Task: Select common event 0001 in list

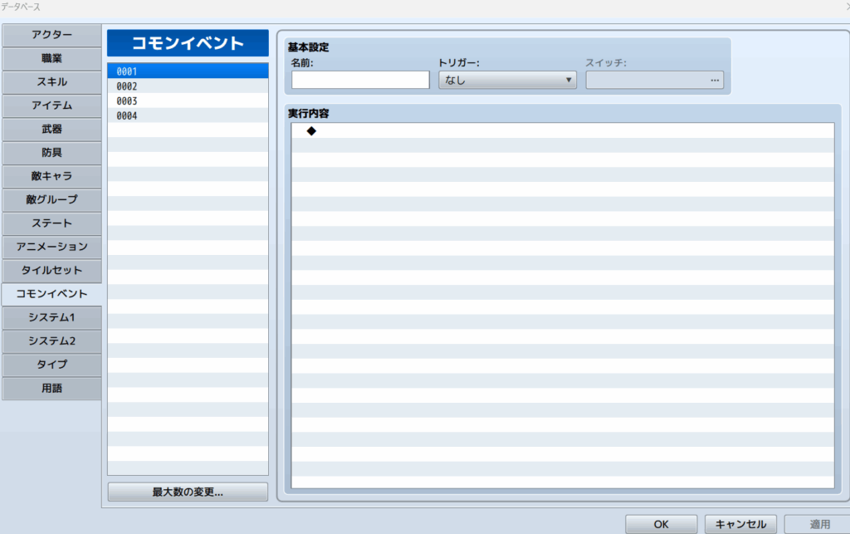Action: (x=188, y=71)
